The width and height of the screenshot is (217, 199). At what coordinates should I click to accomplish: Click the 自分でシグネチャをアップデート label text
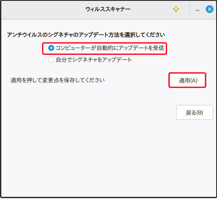coord(94,60)
